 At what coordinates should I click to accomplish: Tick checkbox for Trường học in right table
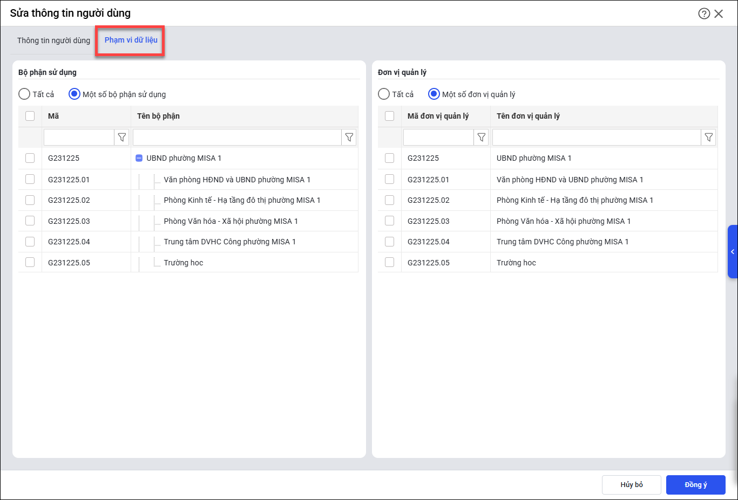pyautogui.click(x=390, y=263)
